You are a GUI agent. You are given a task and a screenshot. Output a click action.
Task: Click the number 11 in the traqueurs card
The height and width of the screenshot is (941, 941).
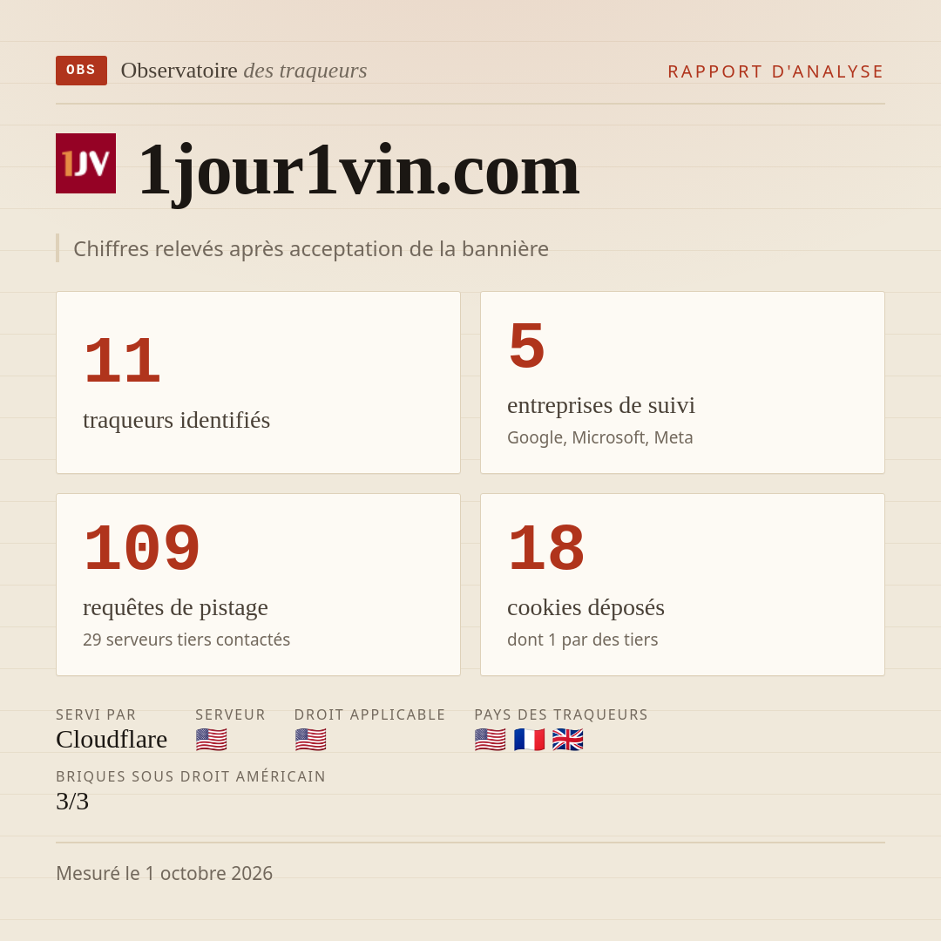coord(123,362)
